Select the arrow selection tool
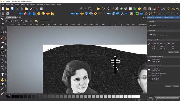This screenshot has width=180, height=101. point(3,19)
